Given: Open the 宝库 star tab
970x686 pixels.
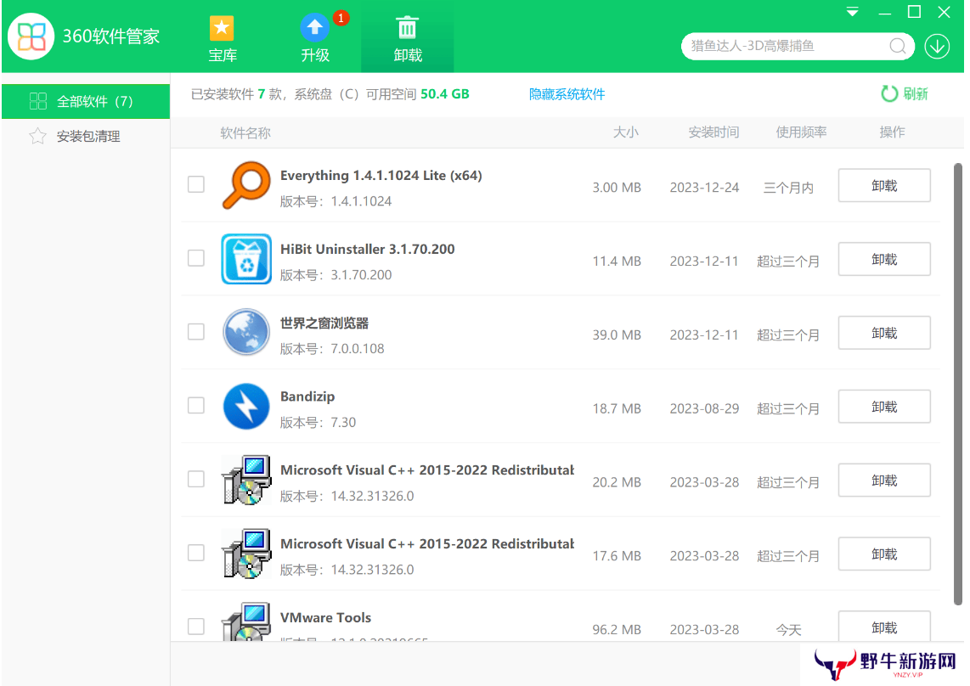Looking at the screenshot, I should [x=222, y=40].
